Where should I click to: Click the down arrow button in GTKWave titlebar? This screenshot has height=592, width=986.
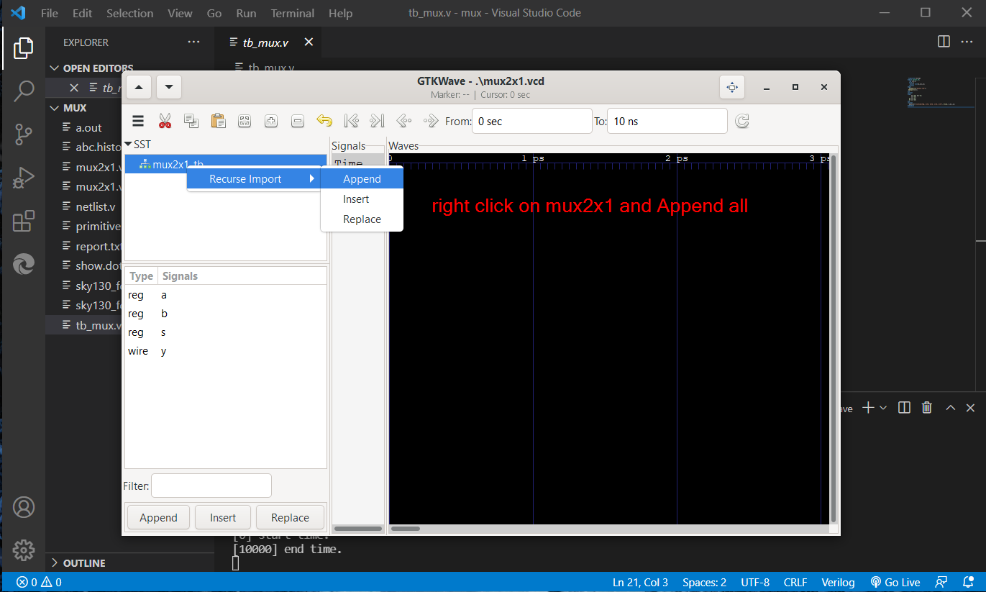point(169,87)
